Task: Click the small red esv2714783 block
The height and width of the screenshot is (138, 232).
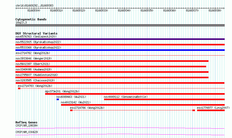Action: pyautogui.click(x=19, y=88)
